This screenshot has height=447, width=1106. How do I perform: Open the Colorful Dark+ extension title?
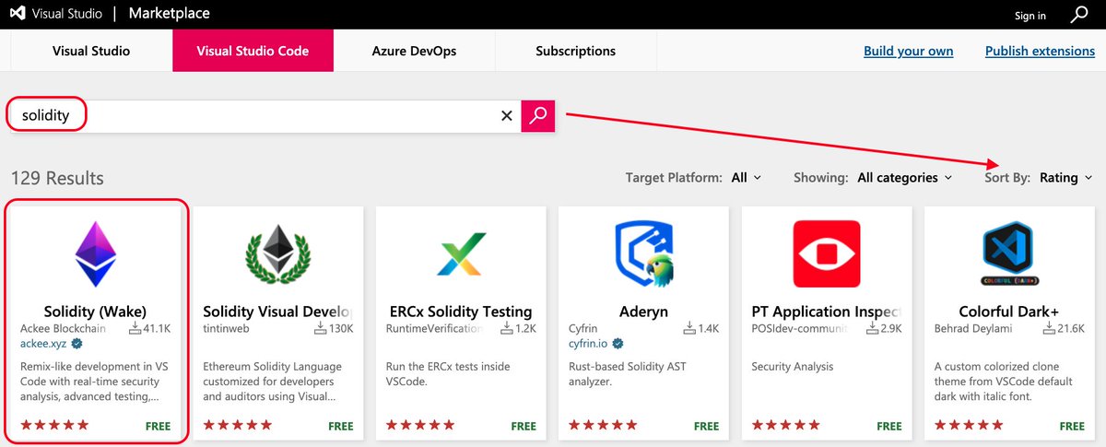coord(1009,312)
